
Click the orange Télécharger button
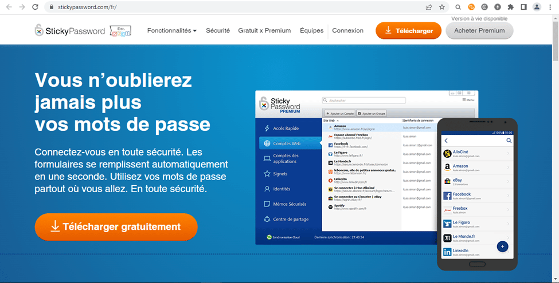[409, 30]
